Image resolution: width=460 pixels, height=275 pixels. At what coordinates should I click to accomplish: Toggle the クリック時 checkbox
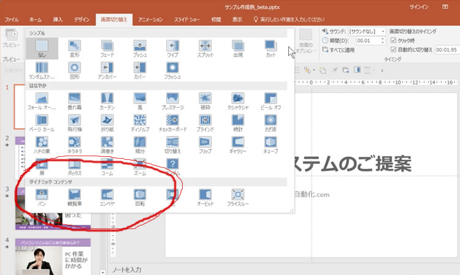(x=393, y=40)
